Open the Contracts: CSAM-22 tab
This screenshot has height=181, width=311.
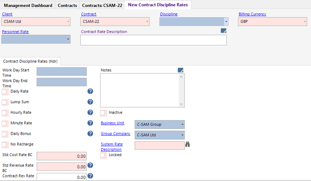click(x=102, y=5)
